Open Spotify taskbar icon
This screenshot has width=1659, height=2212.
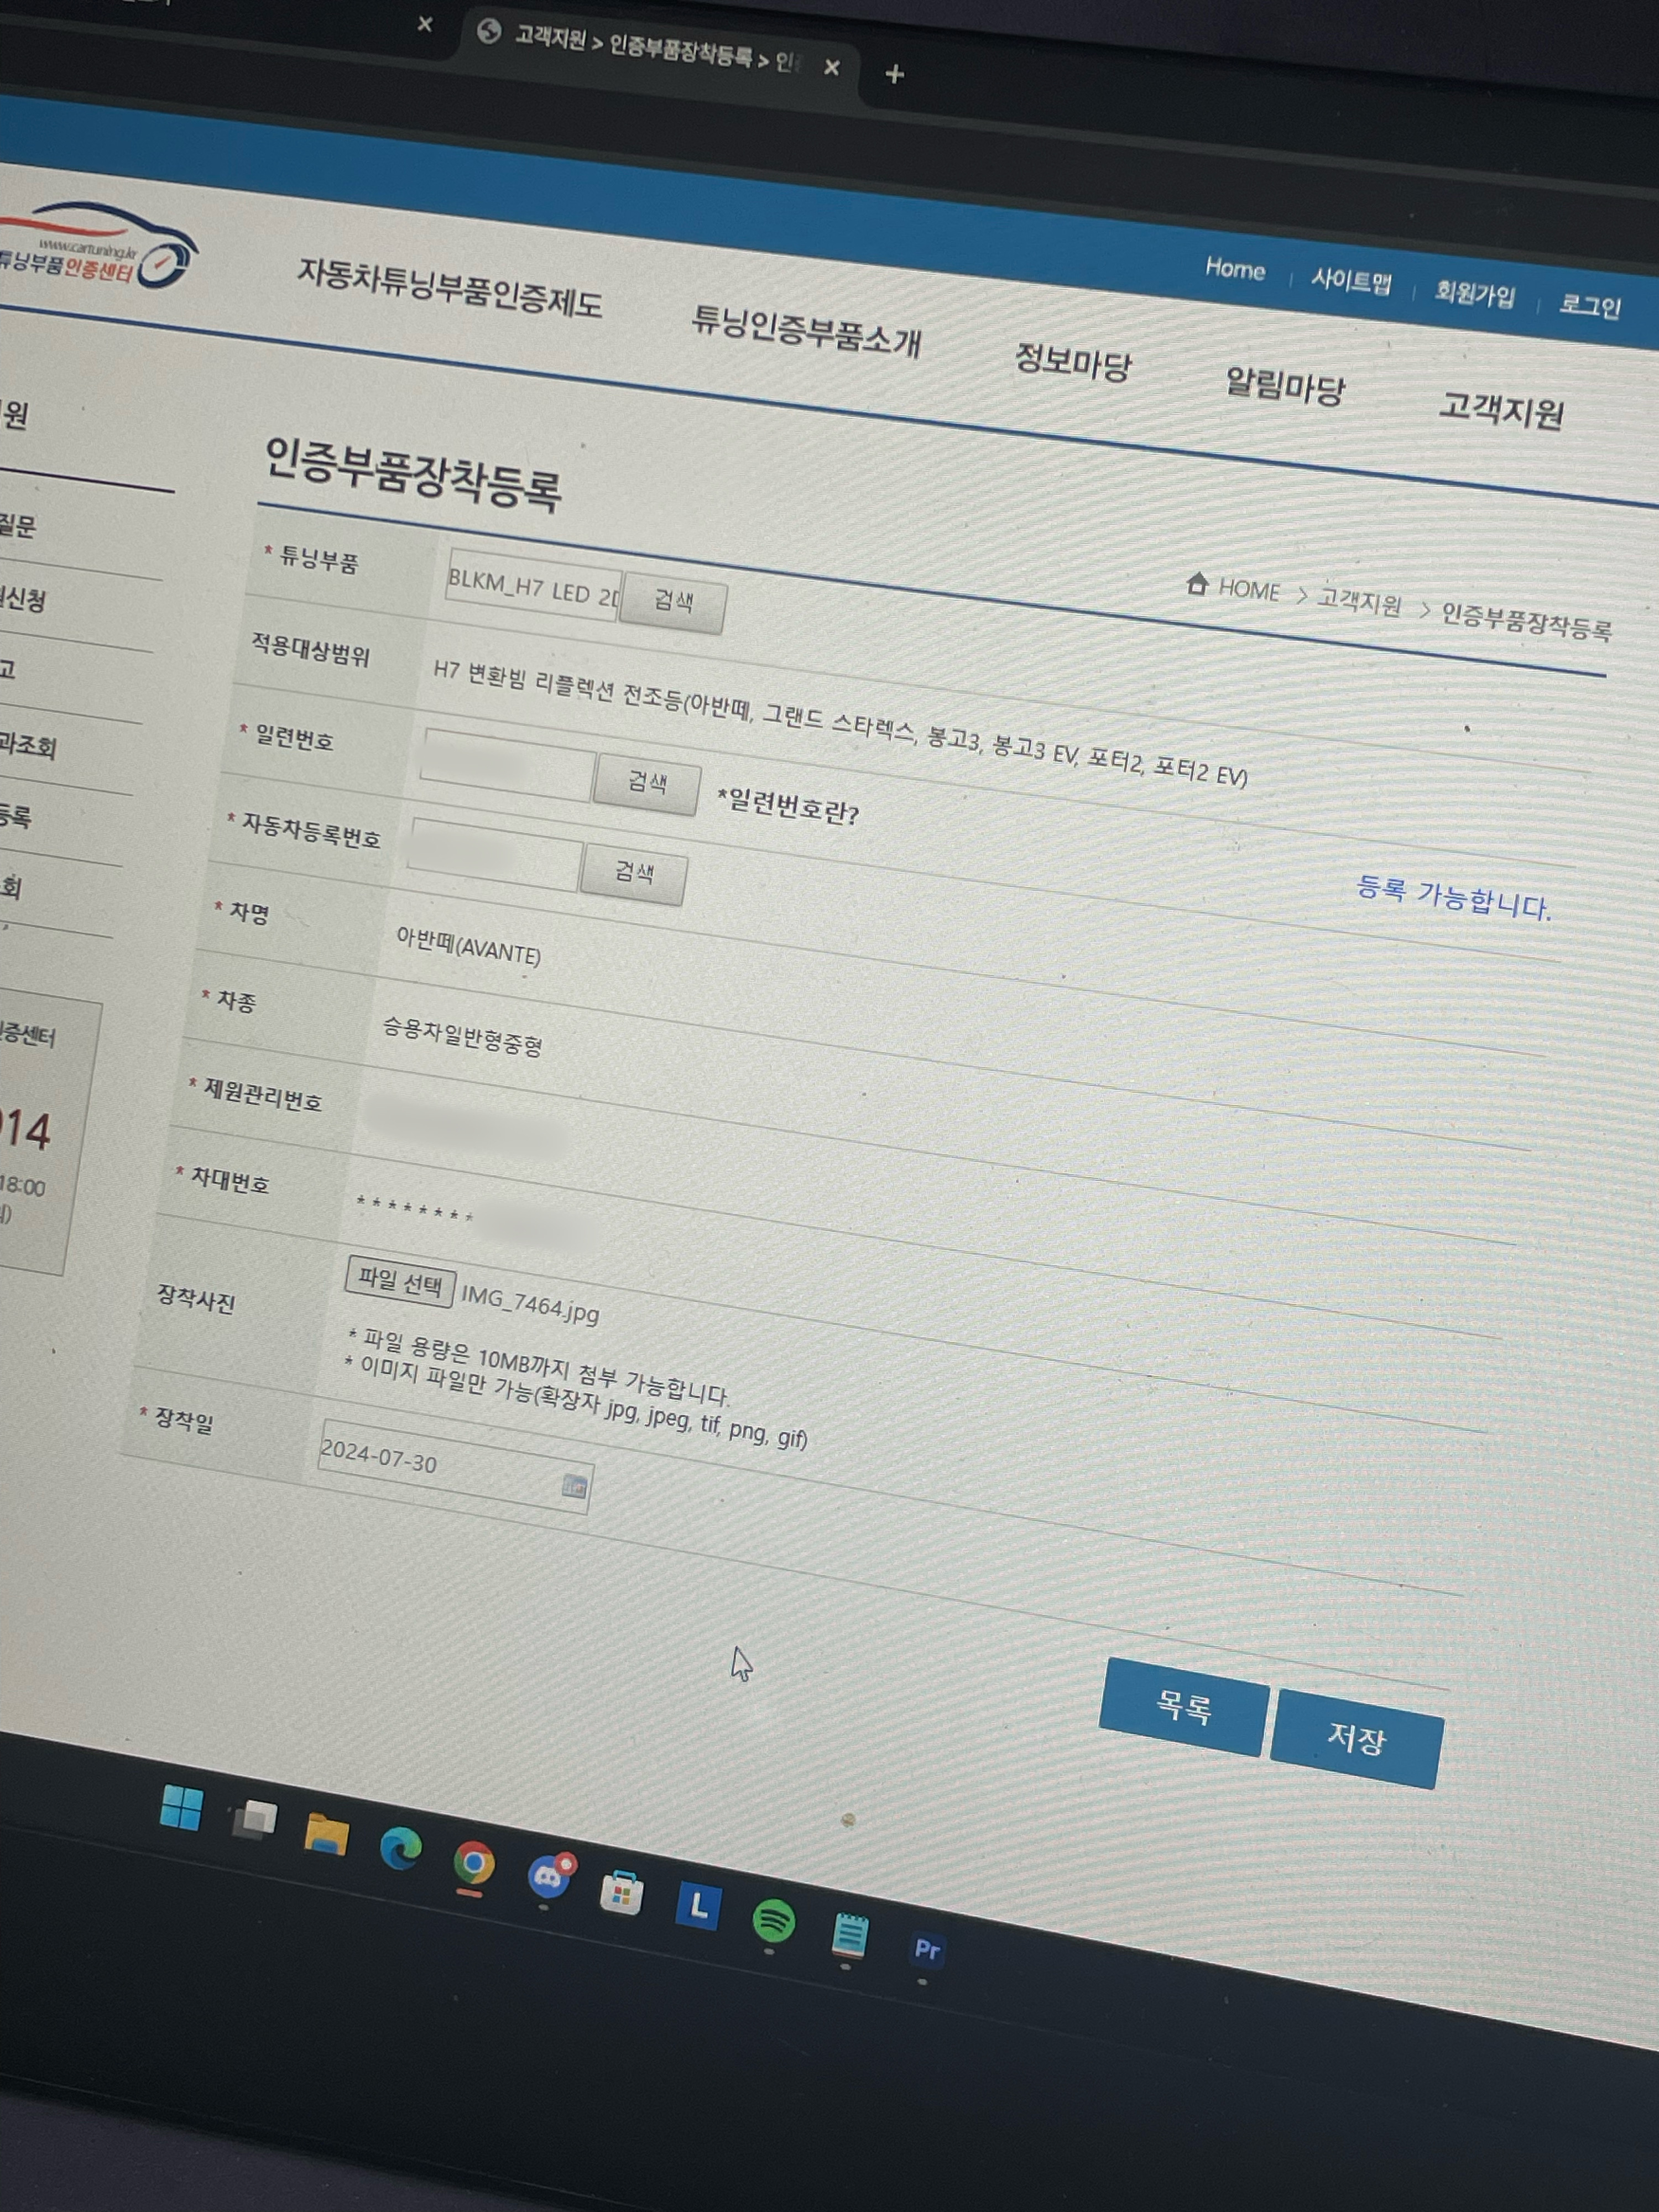(773, 1921)
